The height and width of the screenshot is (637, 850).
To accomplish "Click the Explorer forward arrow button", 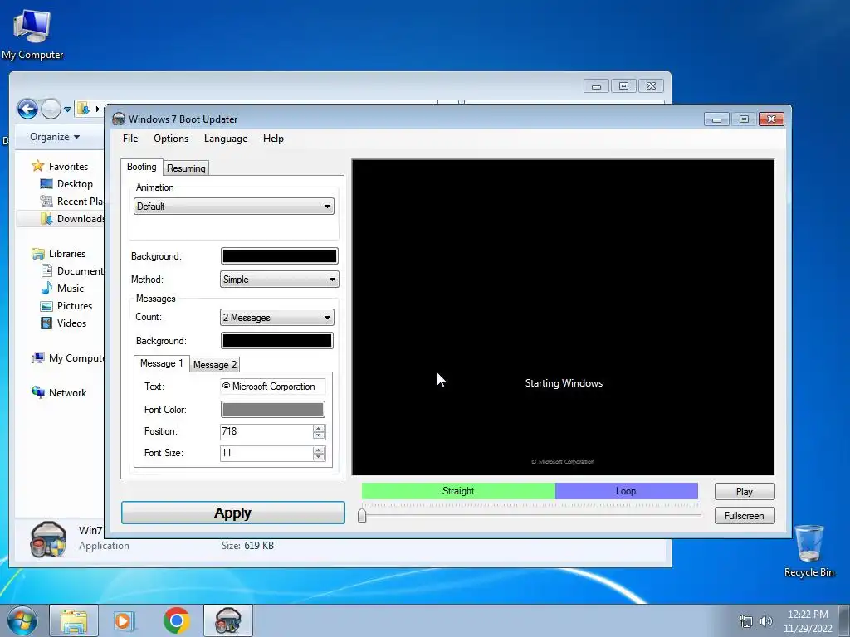I will coord(51,109).
